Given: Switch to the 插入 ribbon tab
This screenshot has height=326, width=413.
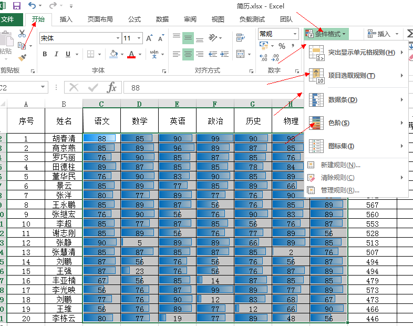Looking at the screenshot, I should coord(66,19).
